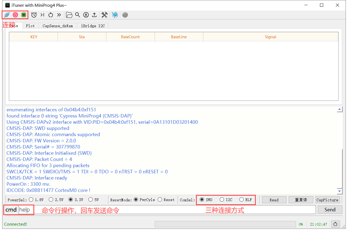
Task: Click the BaseLine column header
Action: pos(179,37)
